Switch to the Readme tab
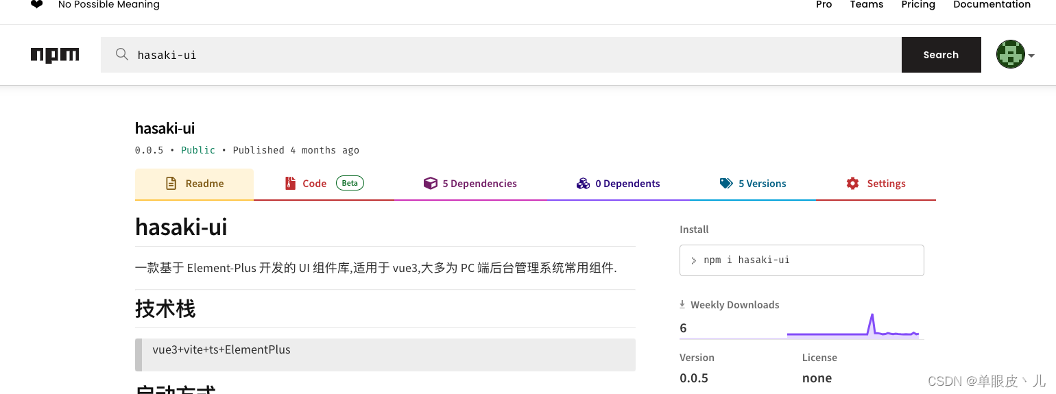This screenshot has width=1056, height=394. click(x=194, y=184)
